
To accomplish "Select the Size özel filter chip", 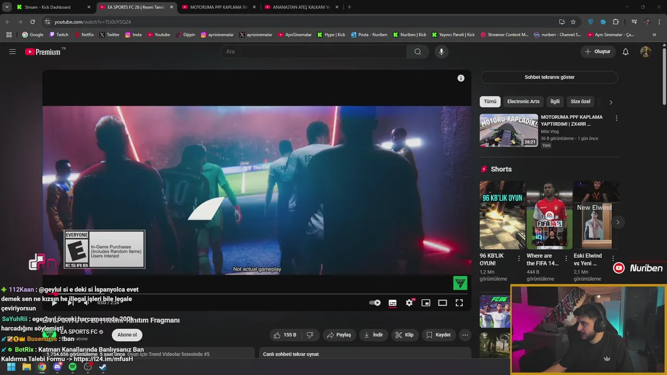I will [x=580, y=102].
